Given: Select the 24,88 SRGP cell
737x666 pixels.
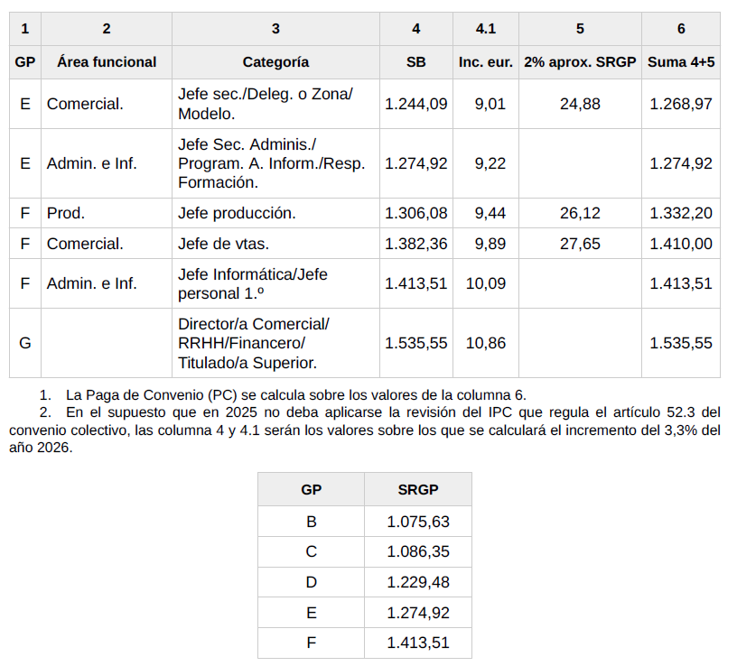Looking at the screenshot, I should (580, 104).
